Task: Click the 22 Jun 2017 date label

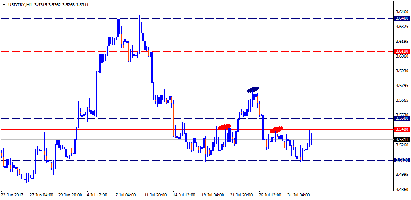Action: (13, 195)
